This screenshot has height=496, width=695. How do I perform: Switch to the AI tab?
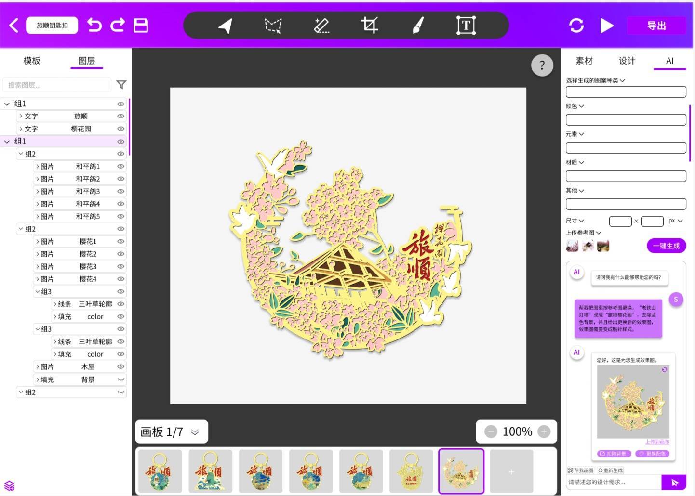point(669,61)
